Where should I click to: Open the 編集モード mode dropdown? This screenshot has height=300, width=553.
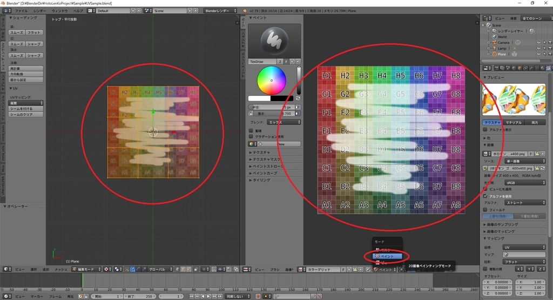[86, 269]
